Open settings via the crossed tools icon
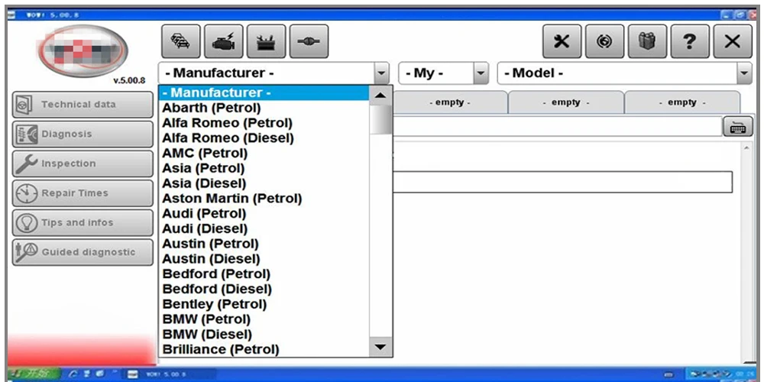Viewport: 764px width, 382px height. point(562,42)
